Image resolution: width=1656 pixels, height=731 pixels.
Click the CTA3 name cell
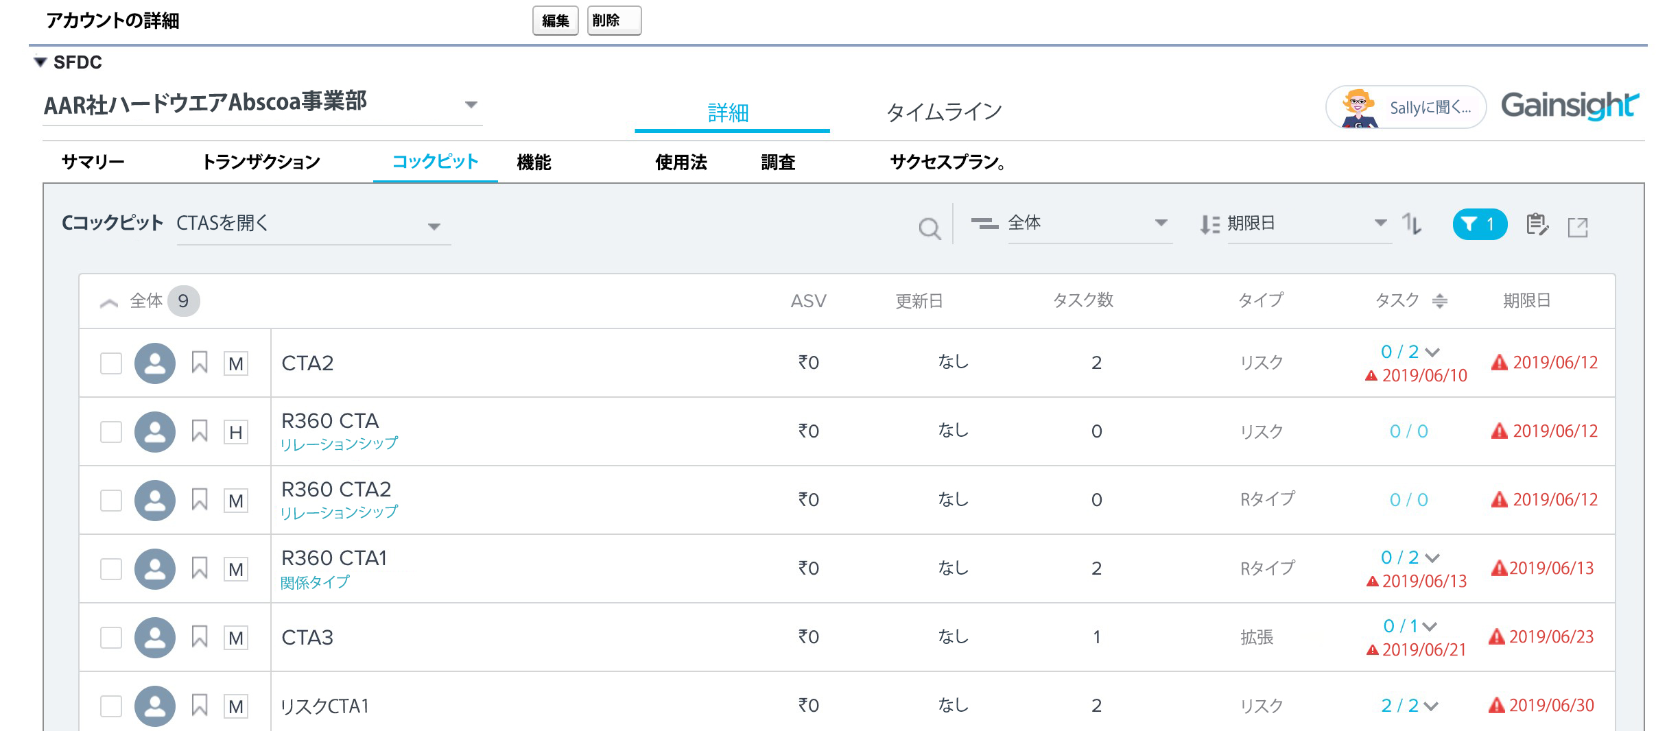click(307, 638)
